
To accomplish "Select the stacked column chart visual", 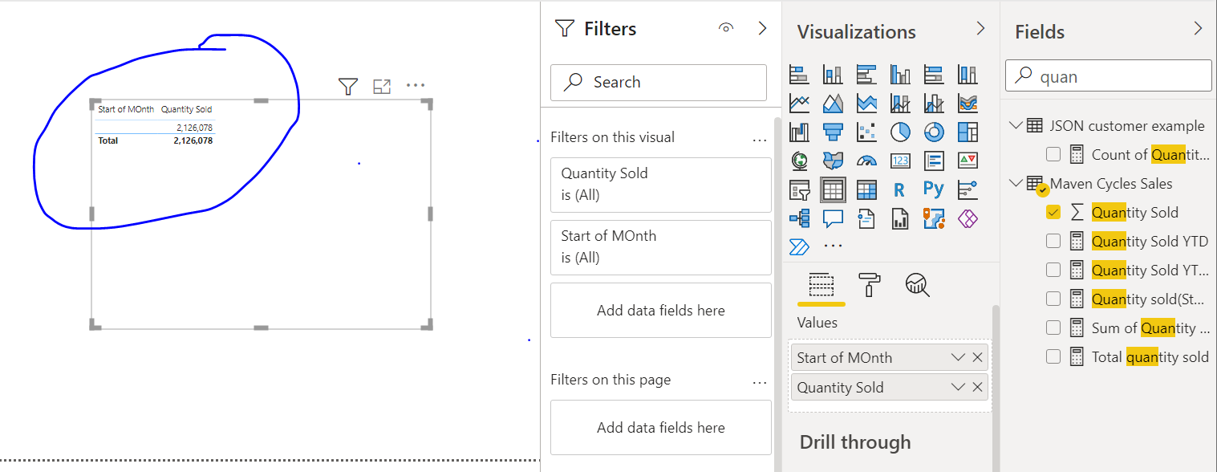I will click(833, 75).
